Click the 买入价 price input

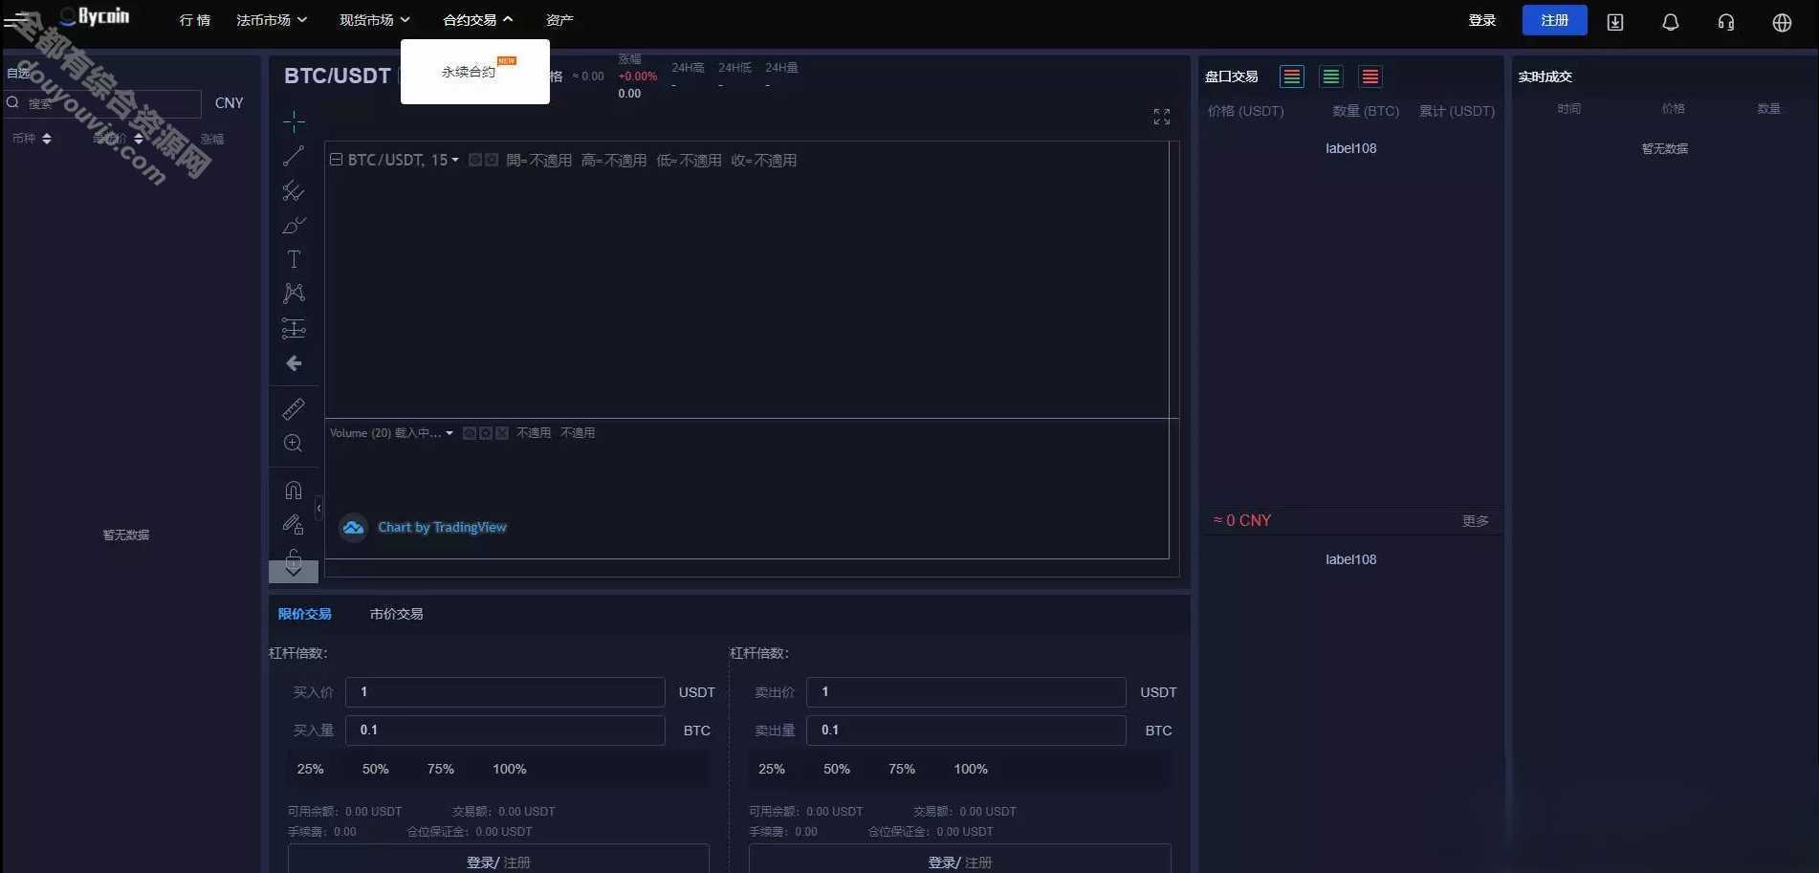[x=505, y=692]
